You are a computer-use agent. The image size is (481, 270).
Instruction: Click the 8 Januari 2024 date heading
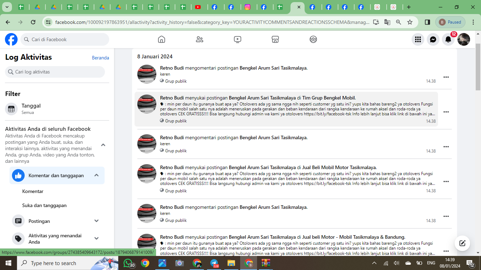tap(155, 56)
